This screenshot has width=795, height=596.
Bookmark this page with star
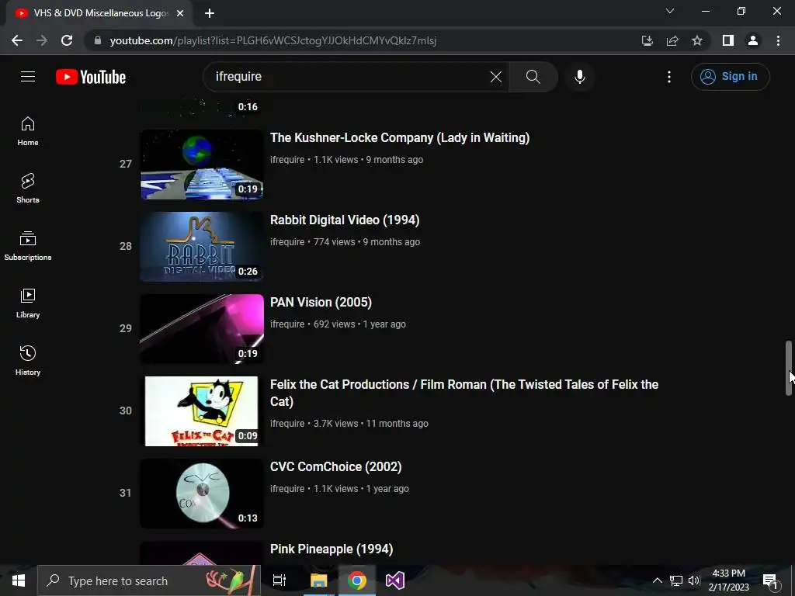(x=697, y=40)
